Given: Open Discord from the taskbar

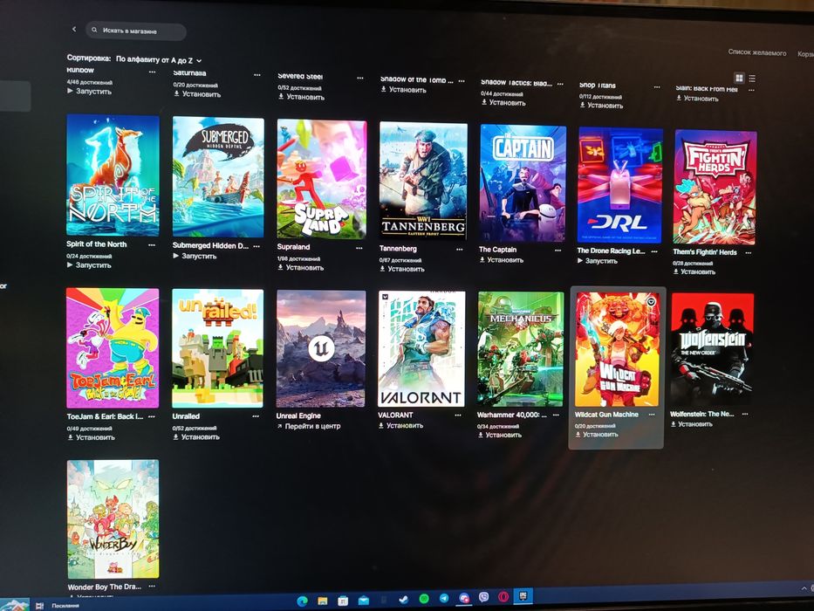Looking at the screenshot, I should (x=464, y=599).
